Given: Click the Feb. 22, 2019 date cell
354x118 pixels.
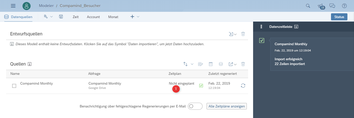Looking at the screenshot, I should click(x=219, y=83).
